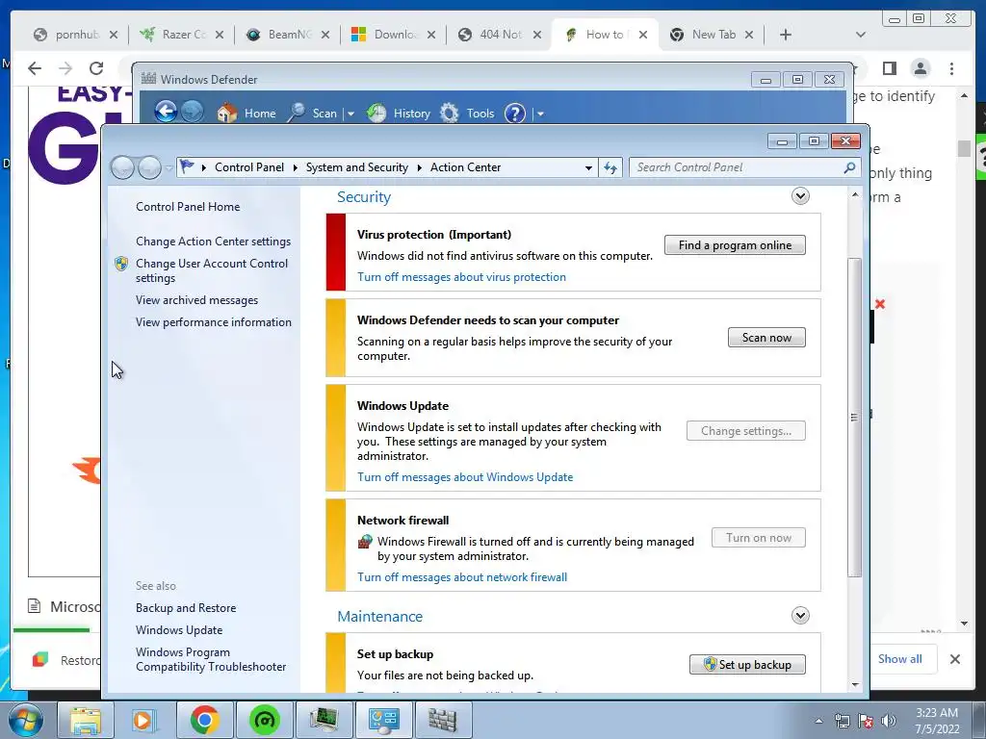Toggle the Chrome side panel icon
Viewport: 986px width, 739px height.
(889, 68)
